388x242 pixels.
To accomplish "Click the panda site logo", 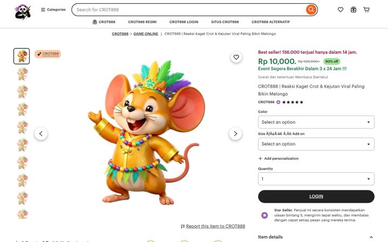I will [x=23, y=12].
